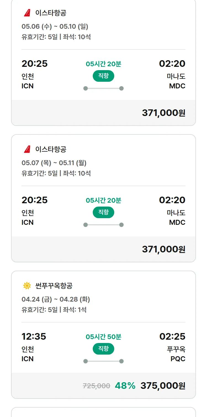Click the PQC airport code
Screen dimensions: 207x417
(x=178, y=359)
